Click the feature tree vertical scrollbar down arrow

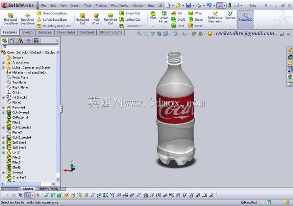click(x=58, y=179)
